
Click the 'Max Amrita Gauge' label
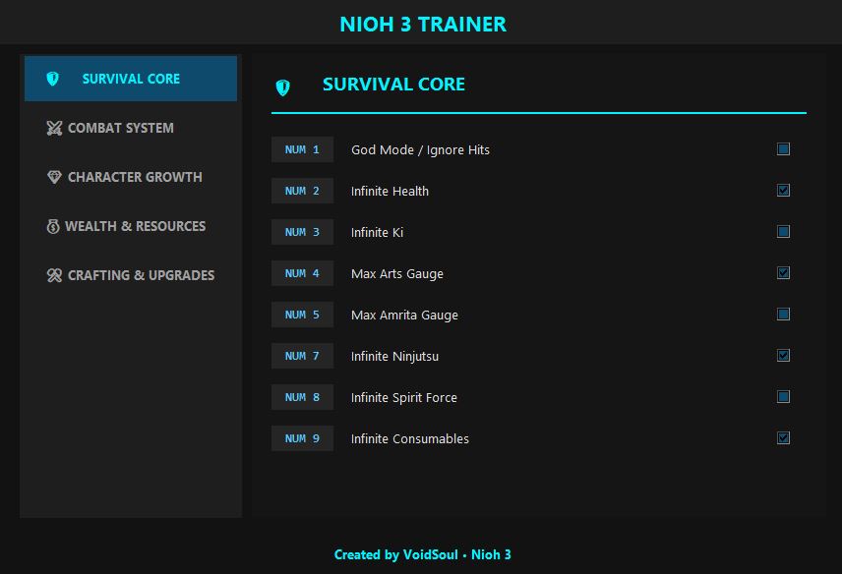(x=405, y=316)
